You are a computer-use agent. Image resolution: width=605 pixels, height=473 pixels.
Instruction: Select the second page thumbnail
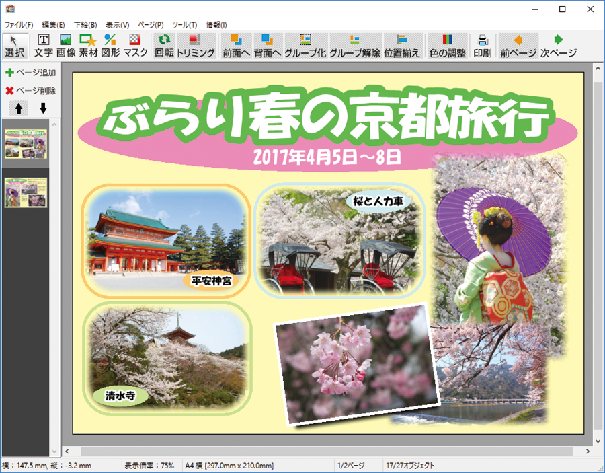point(26,192)
